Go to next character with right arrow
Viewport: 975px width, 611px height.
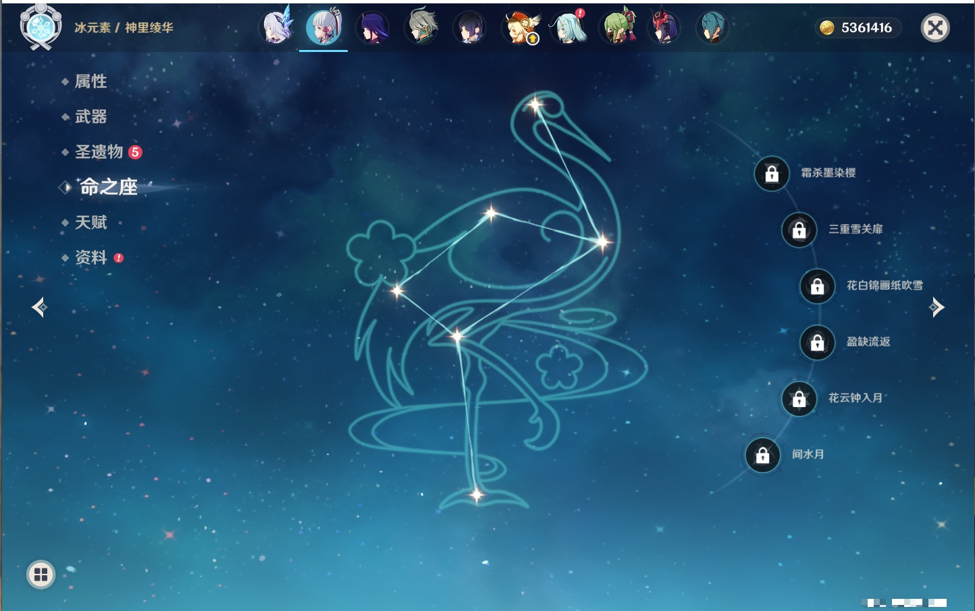937,307
